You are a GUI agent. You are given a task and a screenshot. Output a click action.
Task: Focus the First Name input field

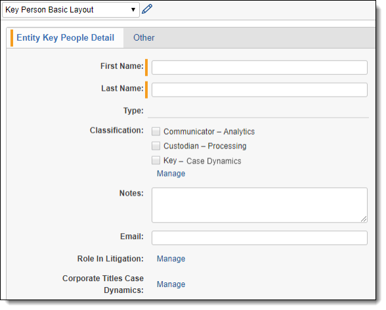click(259, 68)
